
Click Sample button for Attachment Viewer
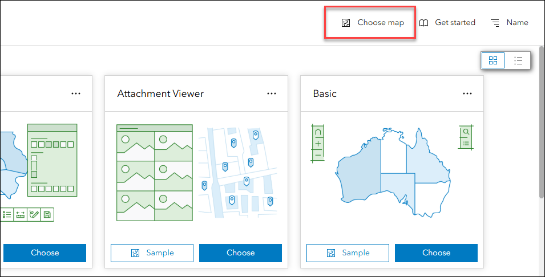pos(152,252)
